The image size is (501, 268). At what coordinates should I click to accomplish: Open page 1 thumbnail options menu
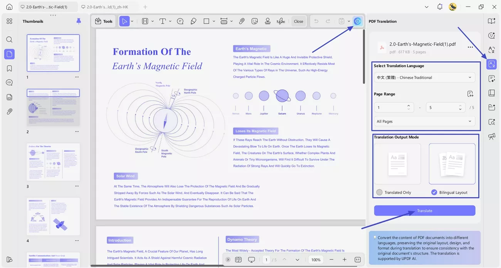pos(77,77)
